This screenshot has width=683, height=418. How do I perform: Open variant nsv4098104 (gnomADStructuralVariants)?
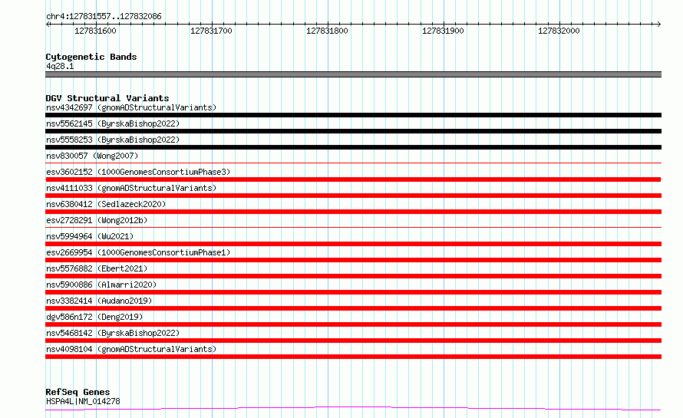point(131,349)
